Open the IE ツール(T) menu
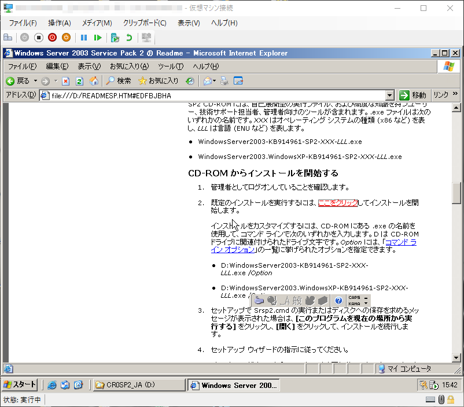The height and width of the screenshot is (407, 464). 171,66
